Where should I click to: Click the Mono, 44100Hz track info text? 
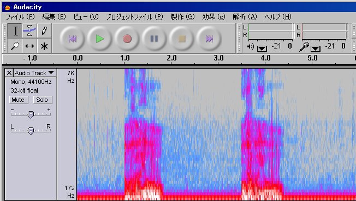coord(31,82)
